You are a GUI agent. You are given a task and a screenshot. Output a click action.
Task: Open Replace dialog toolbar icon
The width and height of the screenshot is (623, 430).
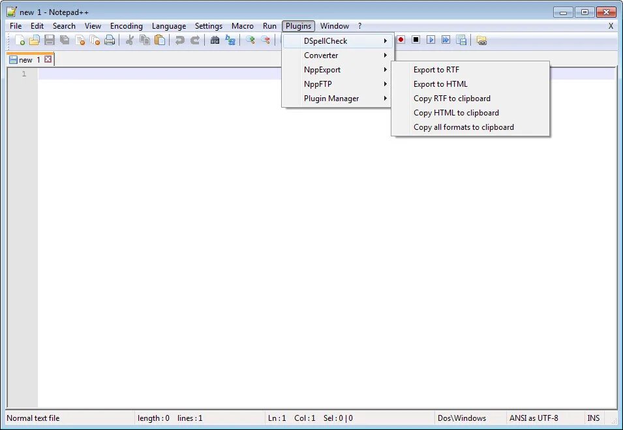click(230, 40)
